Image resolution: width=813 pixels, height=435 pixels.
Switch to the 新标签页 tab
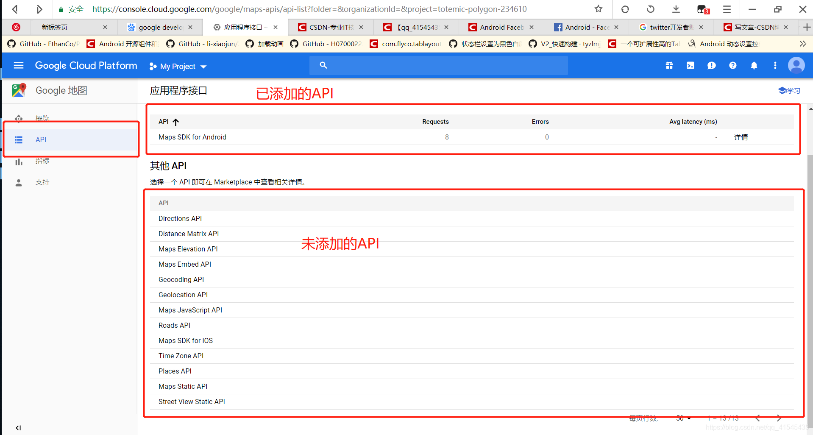click(55, 27)
